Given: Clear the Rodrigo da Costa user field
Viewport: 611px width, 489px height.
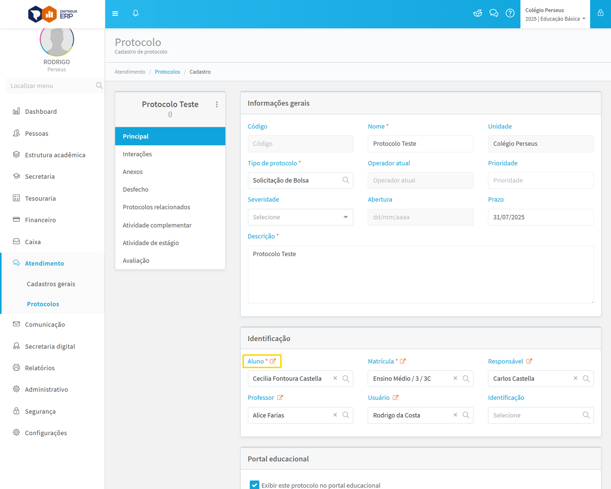Looking at the screenshot, I should tap(455, 415).
